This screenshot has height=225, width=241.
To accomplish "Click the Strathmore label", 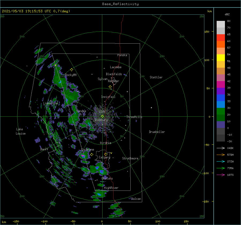I will (130, 158).
